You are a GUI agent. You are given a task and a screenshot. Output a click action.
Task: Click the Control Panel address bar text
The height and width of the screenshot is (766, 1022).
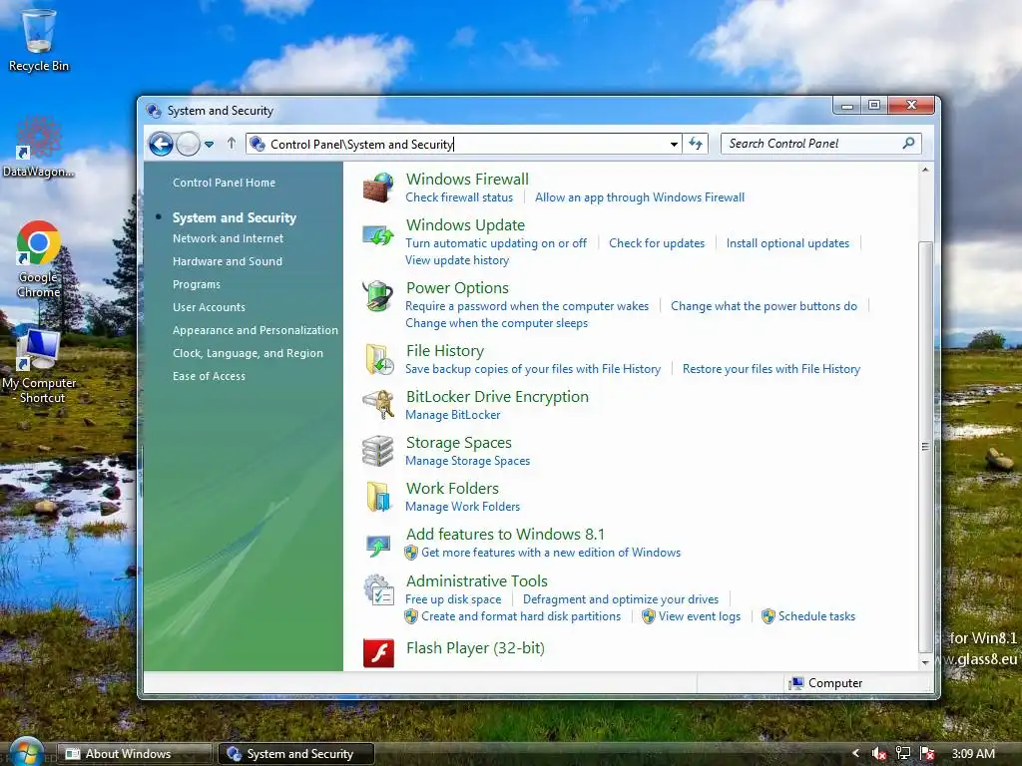pos(361,144)
